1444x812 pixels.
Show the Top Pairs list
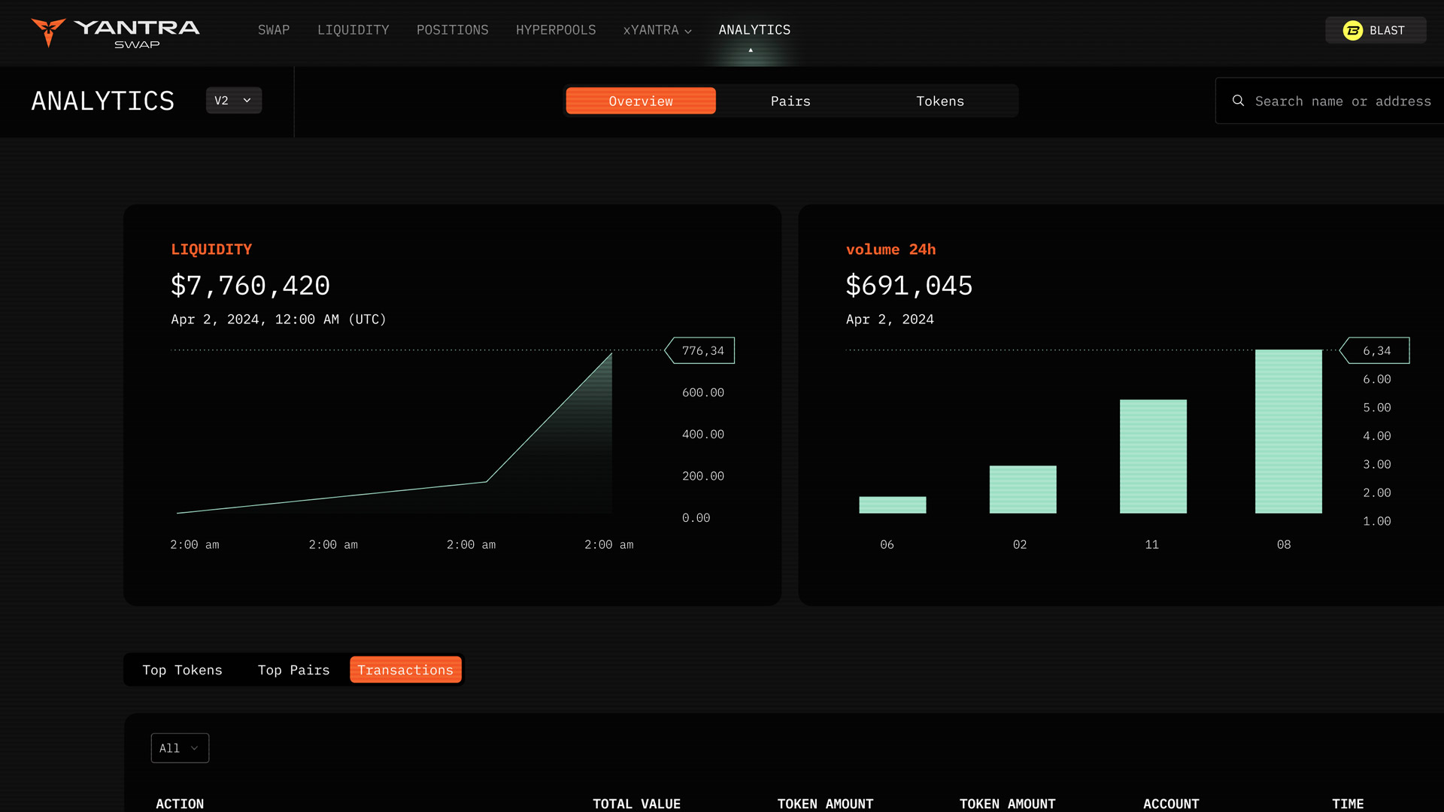point(293,670)
